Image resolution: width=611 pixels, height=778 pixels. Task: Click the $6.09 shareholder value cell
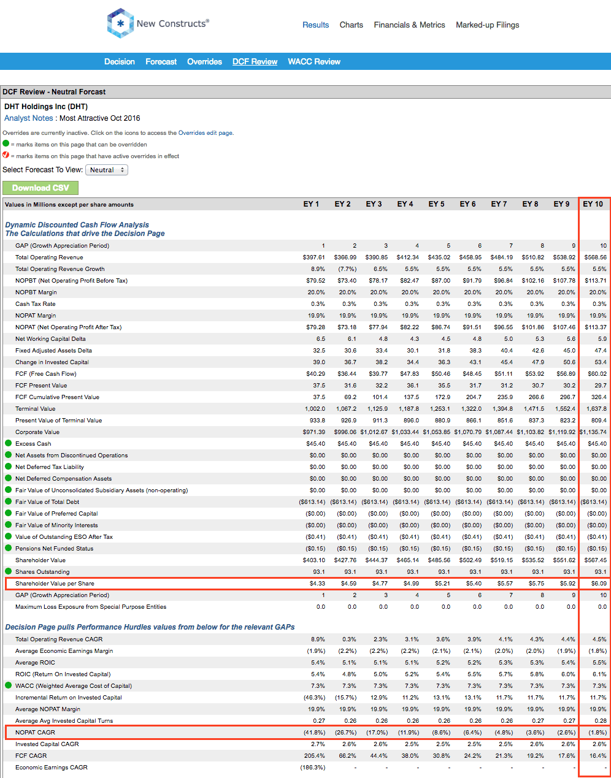click(599, 584)
